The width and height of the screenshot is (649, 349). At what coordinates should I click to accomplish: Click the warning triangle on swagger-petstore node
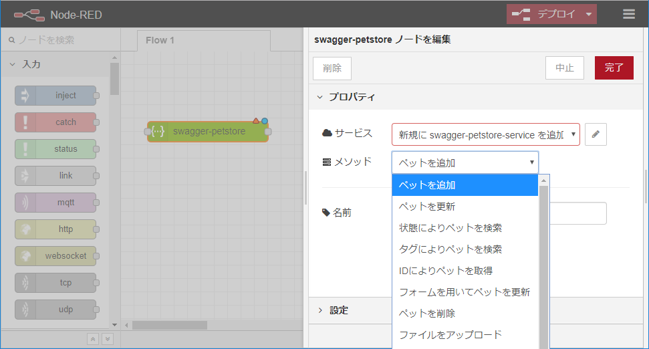click(256, 121)
